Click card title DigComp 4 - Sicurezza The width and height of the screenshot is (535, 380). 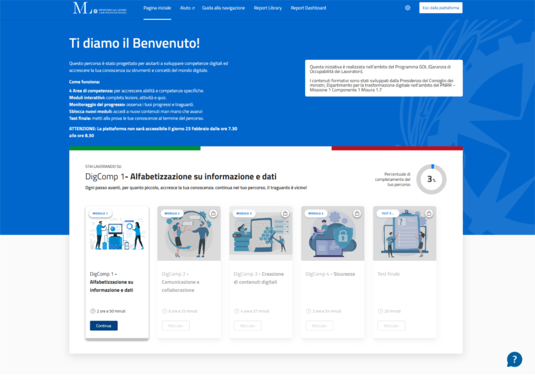pyautogui.click(x=330, y=274)
